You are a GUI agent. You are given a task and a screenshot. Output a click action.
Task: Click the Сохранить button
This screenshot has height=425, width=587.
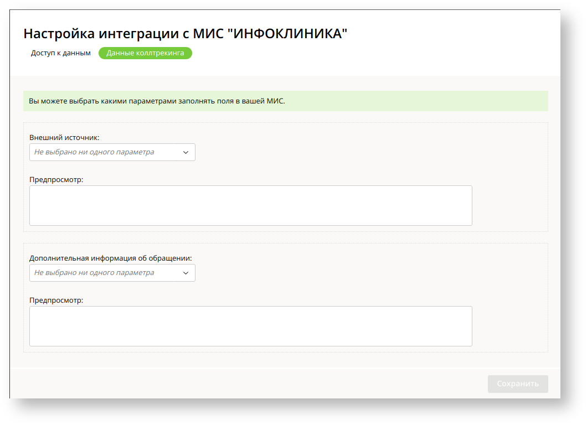coord(518,384)
